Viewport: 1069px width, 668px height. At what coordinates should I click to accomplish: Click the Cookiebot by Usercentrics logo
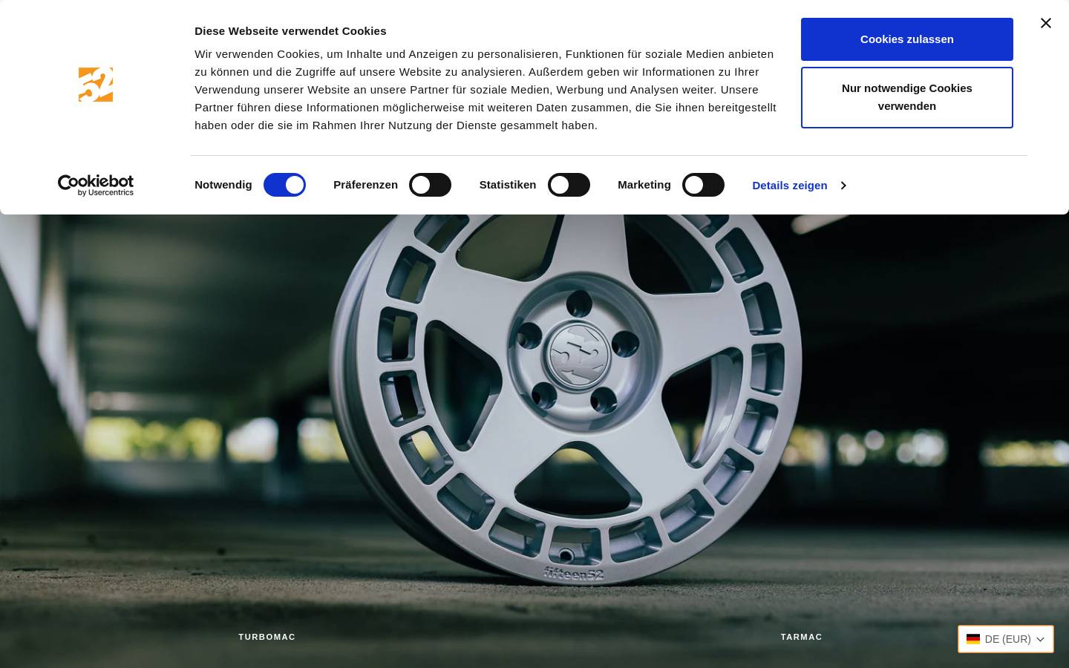coord(96,186)
